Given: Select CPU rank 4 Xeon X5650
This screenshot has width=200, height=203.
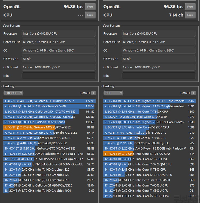Looking at the screenshot, I should click(150, 117).
